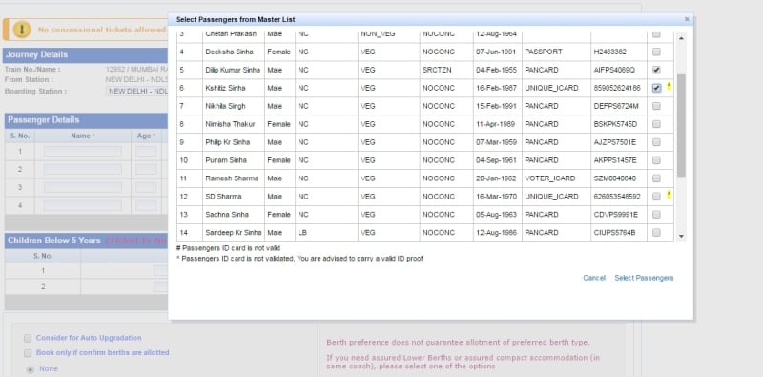Click the yellow ID warning icon for SD Sharma

click(x=669, y=195)
